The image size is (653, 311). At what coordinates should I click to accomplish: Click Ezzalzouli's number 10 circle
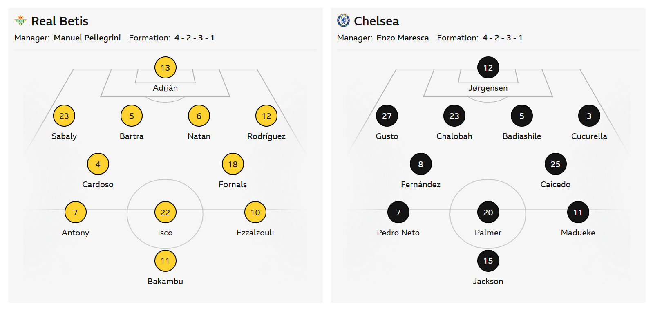(x=255, y=212)
